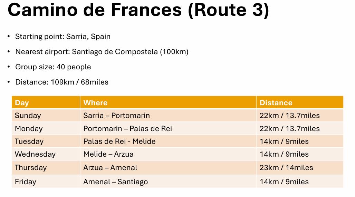Select the 'Sarria – Portomarin' cell
The height and width of the screenshot is (197, 355).
point(116,116)
